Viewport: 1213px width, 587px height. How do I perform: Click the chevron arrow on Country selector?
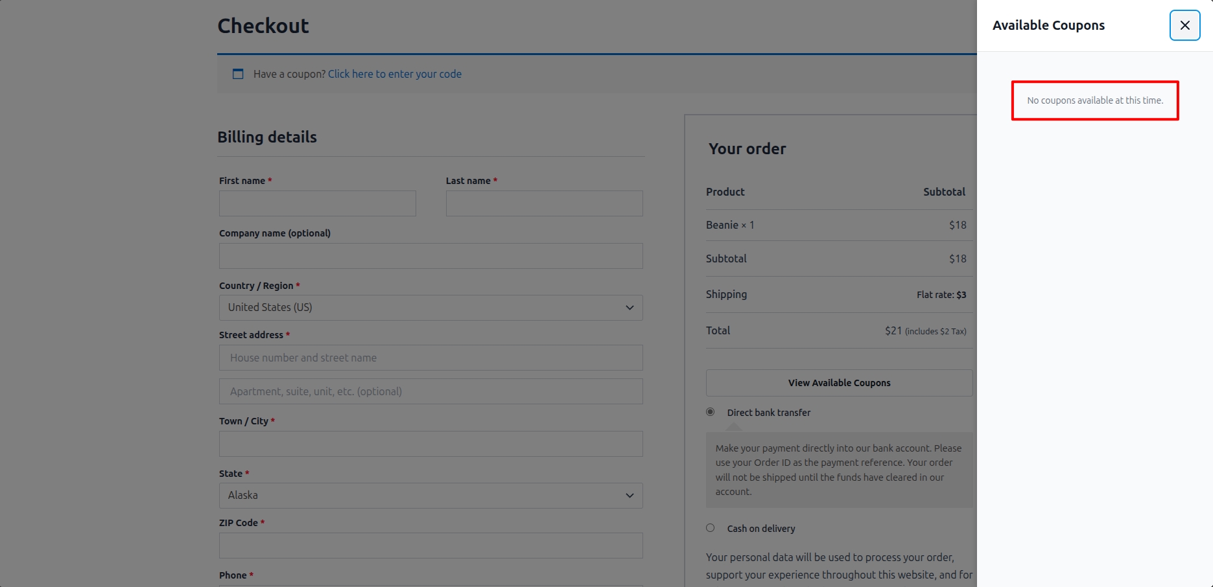point(629,308)
